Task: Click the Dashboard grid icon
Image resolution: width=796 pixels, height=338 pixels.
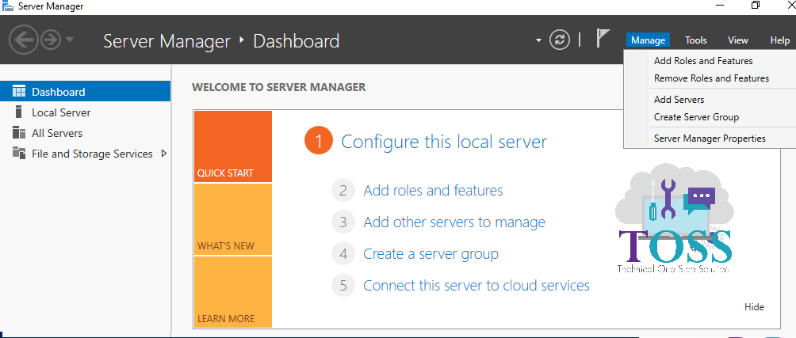Action: tap(19, 92)
